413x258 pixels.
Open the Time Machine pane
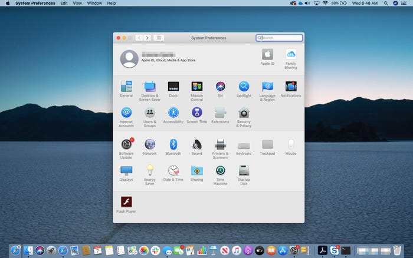pyautogui.click(x=220, y=175)
